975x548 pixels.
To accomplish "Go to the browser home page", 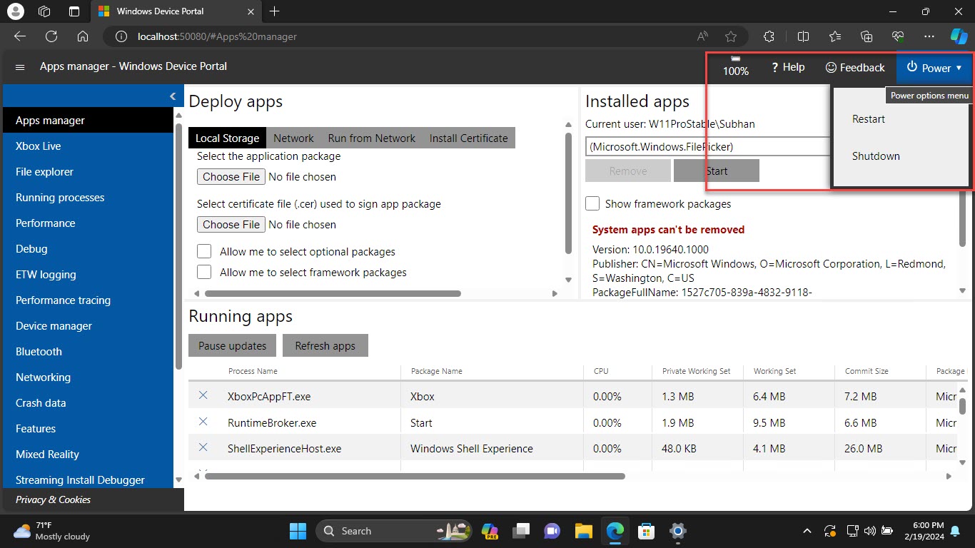I will tap(83, 36).
